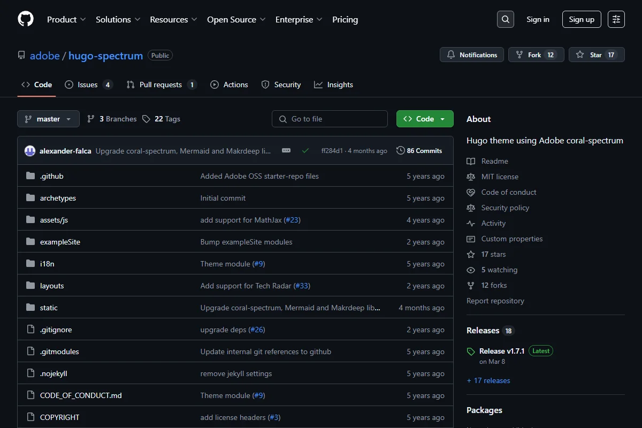This screenshot has width=642, height=428.
Task: Click the Notifications bell button
Action: coord(472,55)
